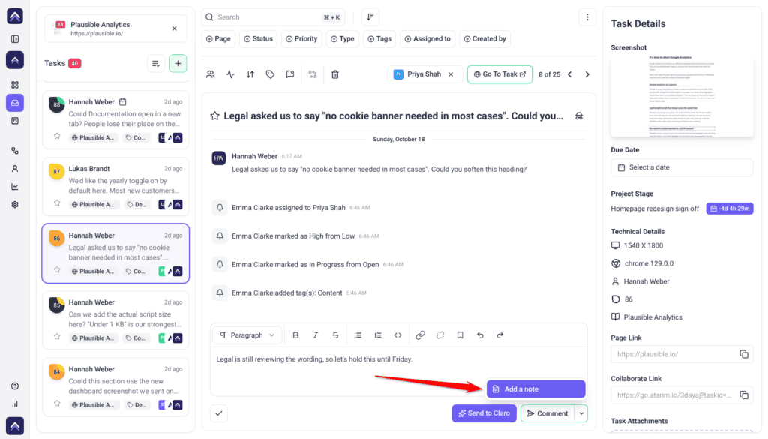This screenshot has width=768, height=439.
Task: Click the merge tasks icon
Action: [313, 74]
